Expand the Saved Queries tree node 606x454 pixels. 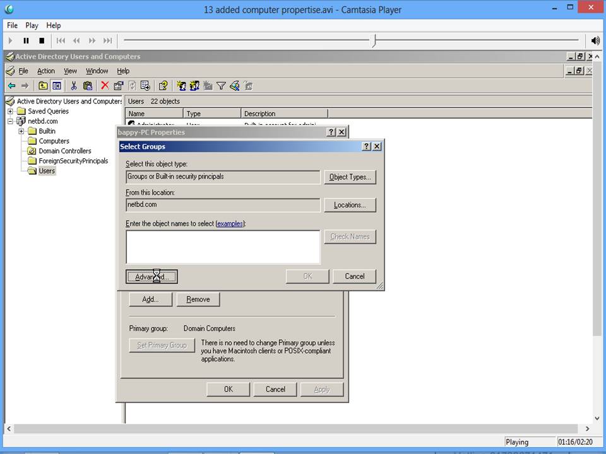pyautogui.click(x=11, y=111)
